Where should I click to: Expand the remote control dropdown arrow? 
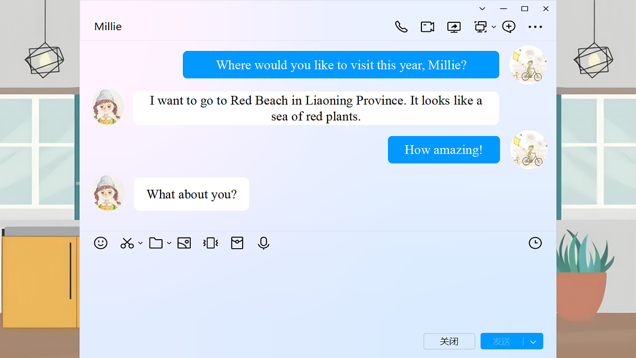click(x=494, y=27)
